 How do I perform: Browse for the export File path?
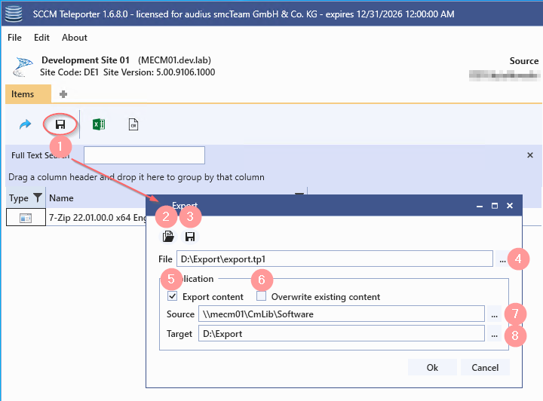tap(502, 259)
